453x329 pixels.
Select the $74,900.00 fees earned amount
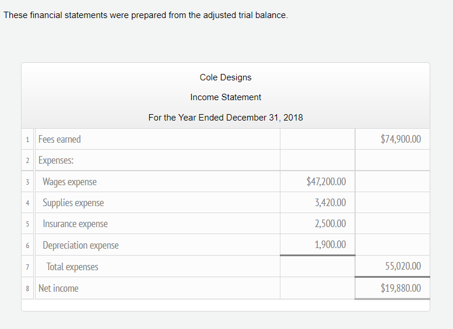(400, 139)
